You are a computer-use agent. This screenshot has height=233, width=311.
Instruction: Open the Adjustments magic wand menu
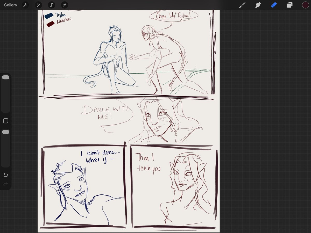coord(39,5)
